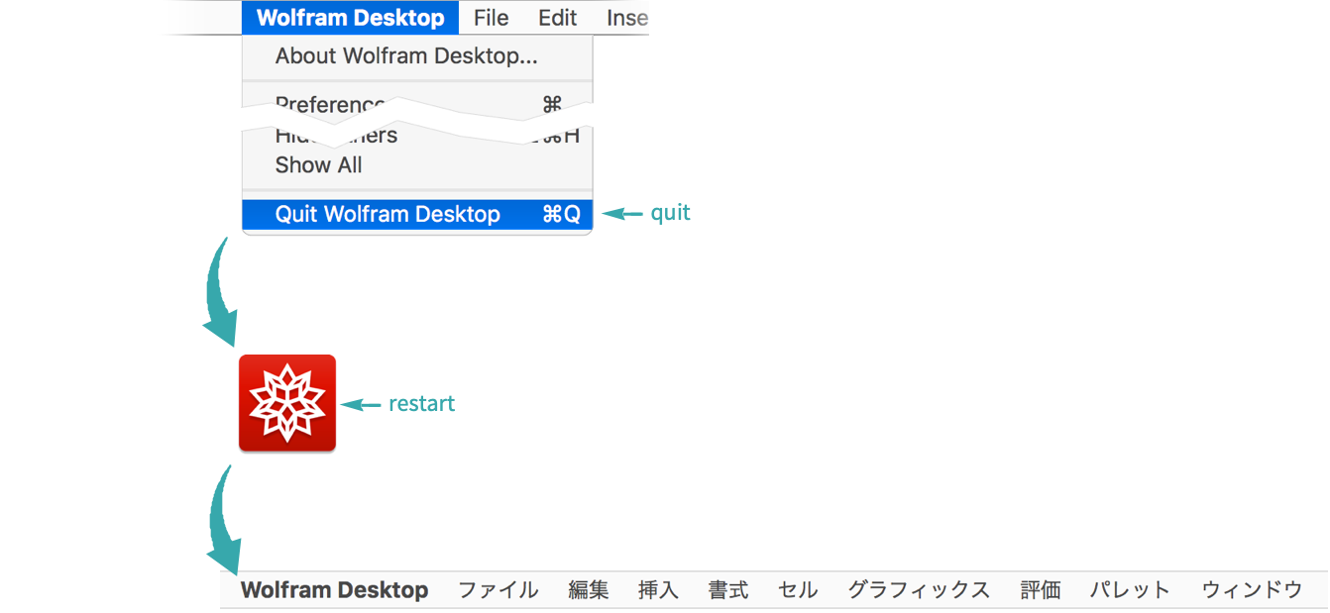Screen dimensions: 1330x613
Task: Open the 編集 menu
Action: pos(589,590)
